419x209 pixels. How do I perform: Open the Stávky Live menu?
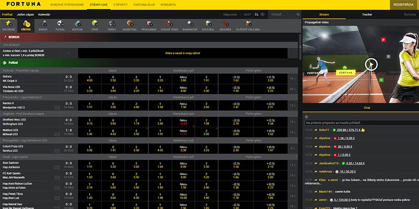(98, 5)
